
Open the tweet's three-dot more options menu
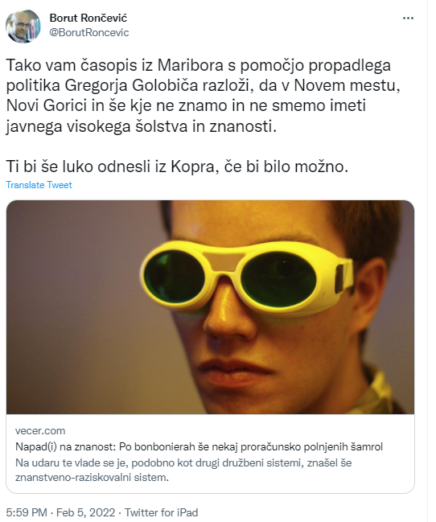[x=408, y=18]
